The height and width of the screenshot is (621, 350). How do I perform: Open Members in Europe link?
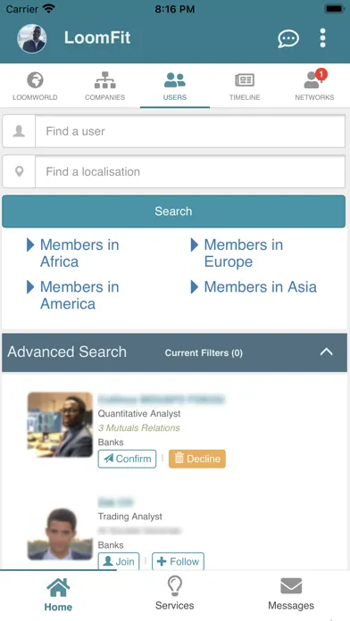coord(244,253)
